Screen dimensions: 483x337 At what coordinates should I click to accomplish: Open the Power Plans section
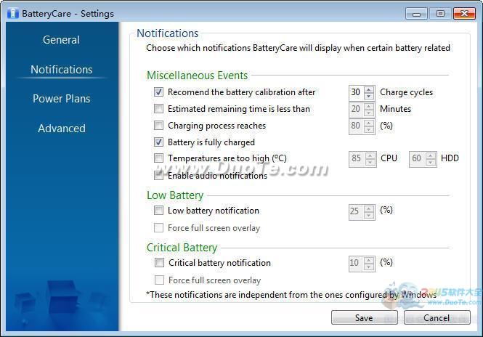(61, 99)
